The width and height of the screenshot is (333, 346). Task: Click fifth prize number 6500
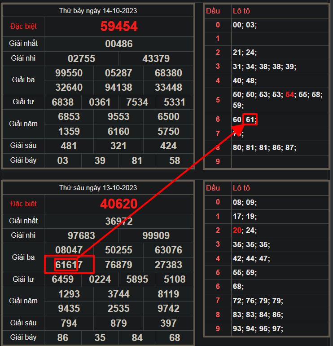point(168,117)
